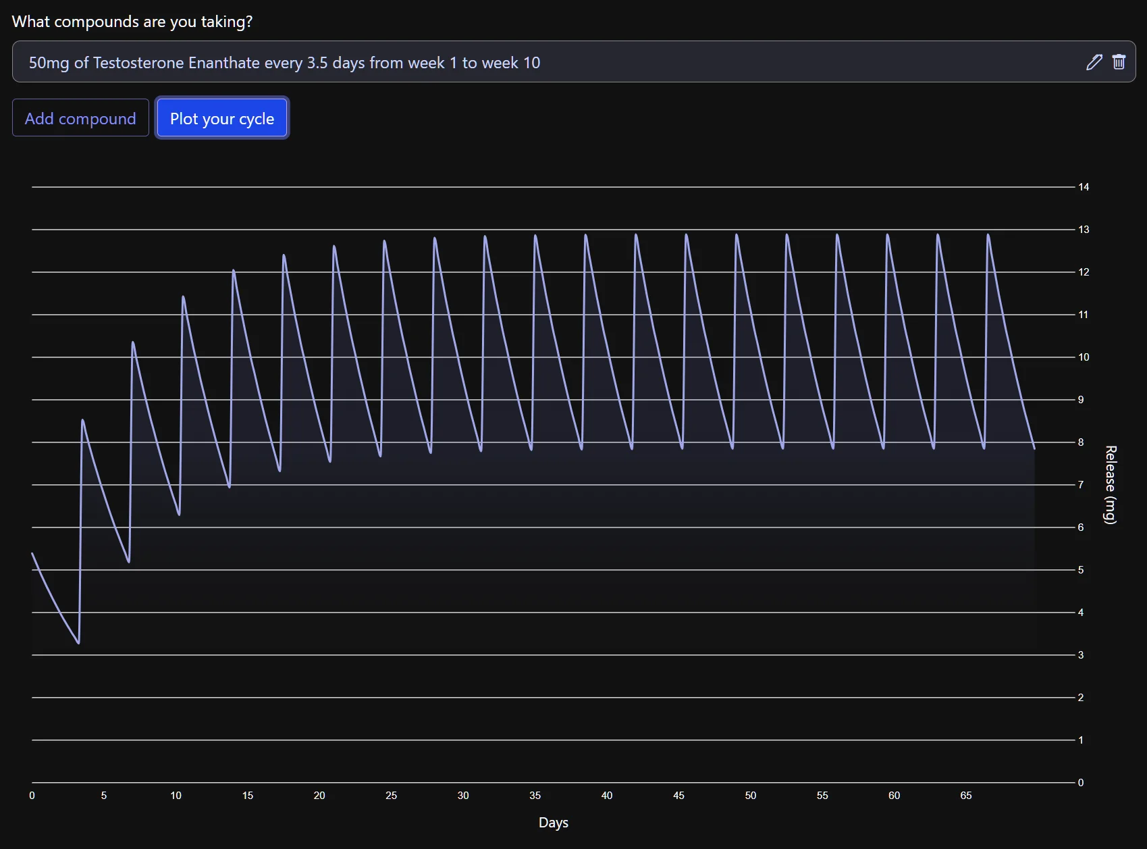The width and height of the screenshot is (1147, 849).
Task: Click the y-axis value 14
Action: pyautogui.click(x=1084, y=187)
